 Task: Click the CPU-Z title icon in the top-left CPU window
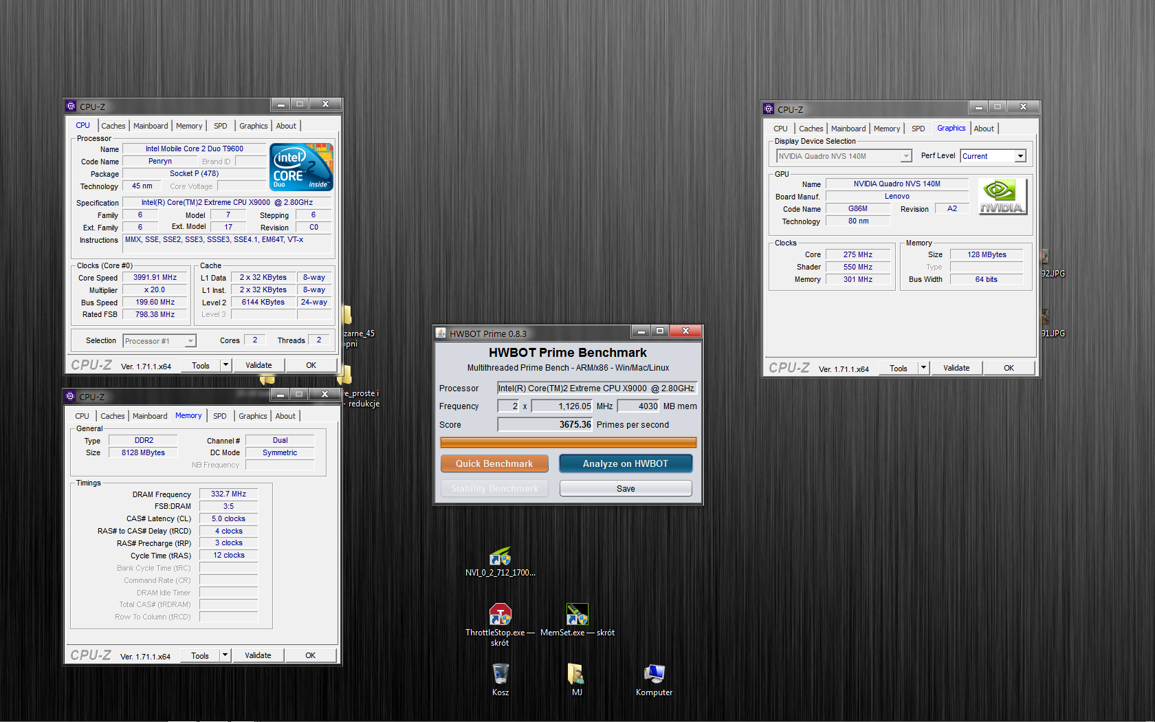[x=71, y=106]
